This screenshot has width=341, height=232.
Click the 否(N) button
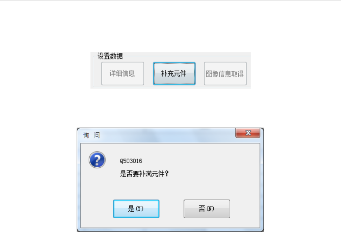tap(207, 209)
